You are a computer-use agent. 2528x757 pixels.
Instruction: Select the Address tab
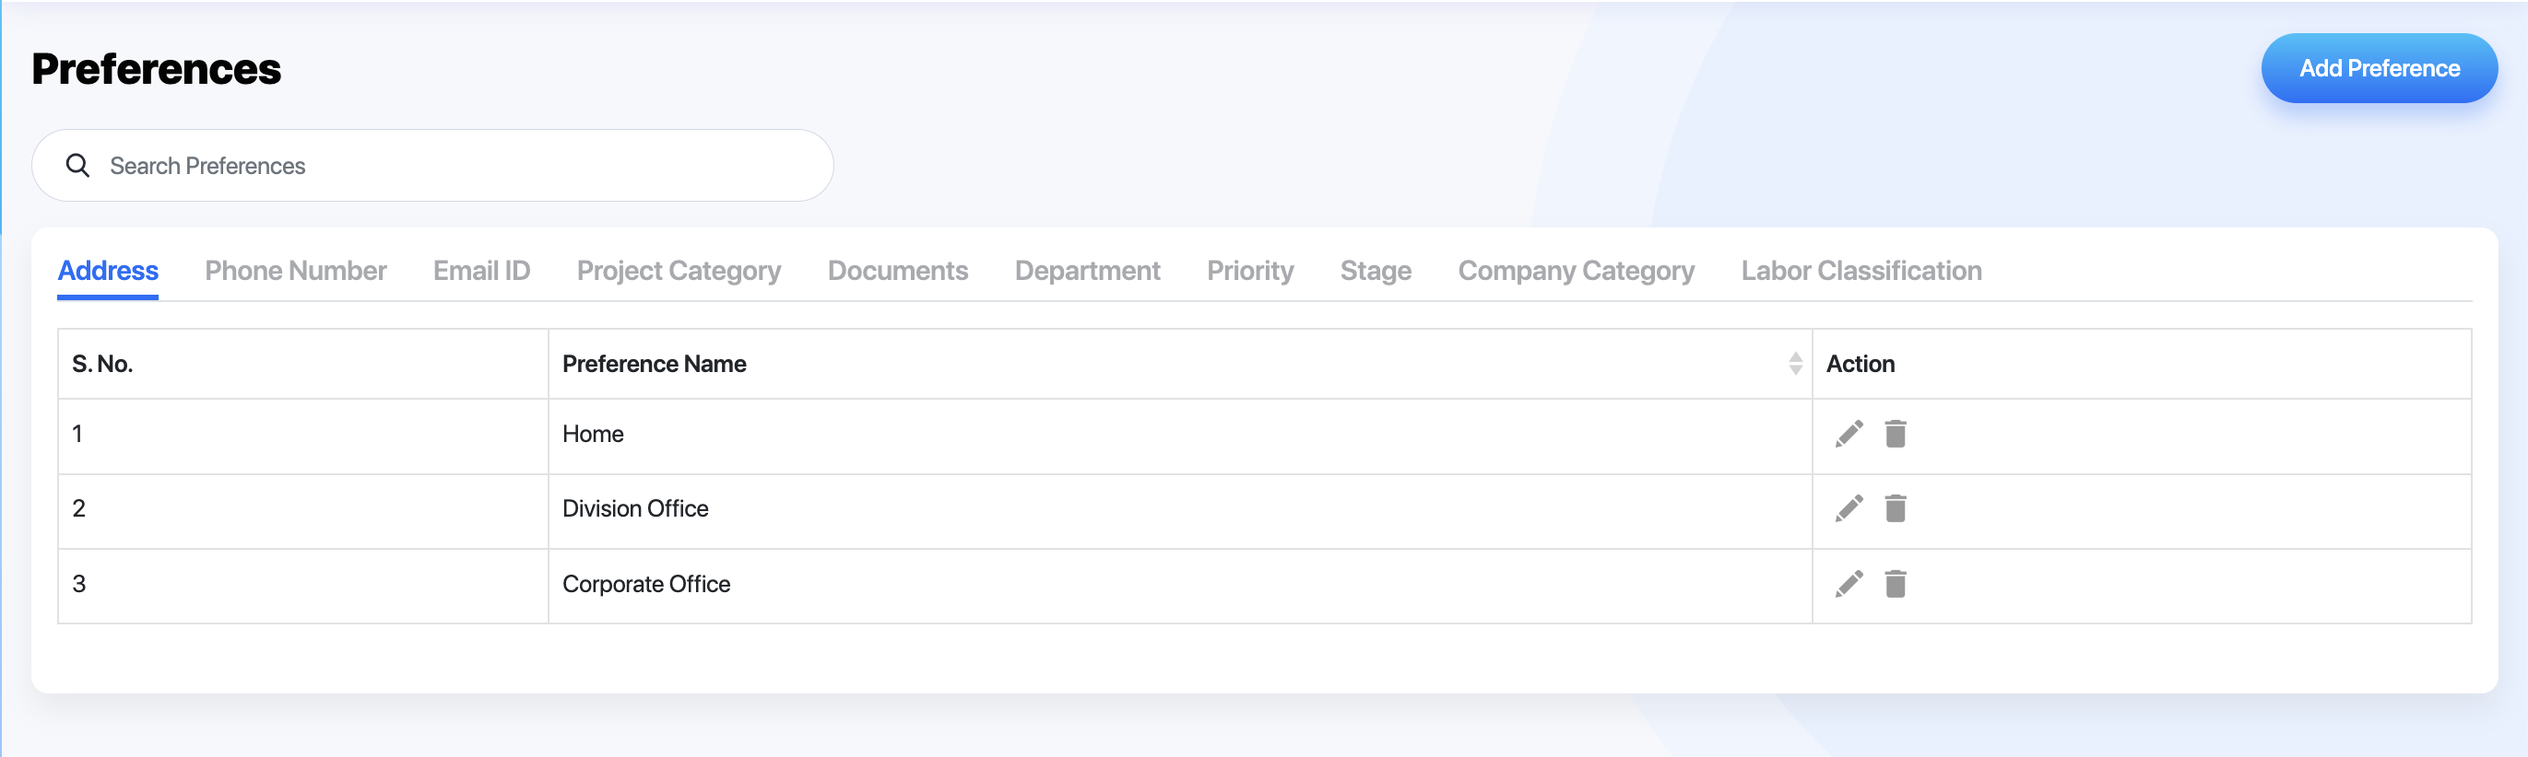[x=108, y=271]
